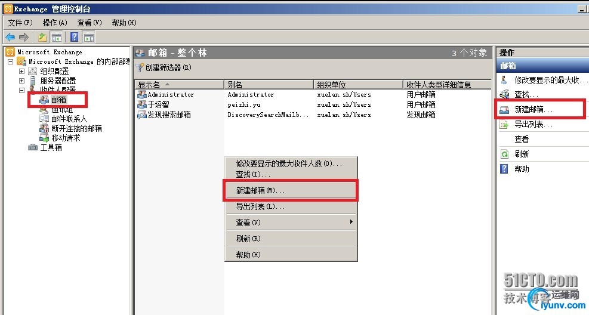Screen dimensions: 589x315
Task: Open the 查看(V) menu in menu bar
Action: pos(90,23)
